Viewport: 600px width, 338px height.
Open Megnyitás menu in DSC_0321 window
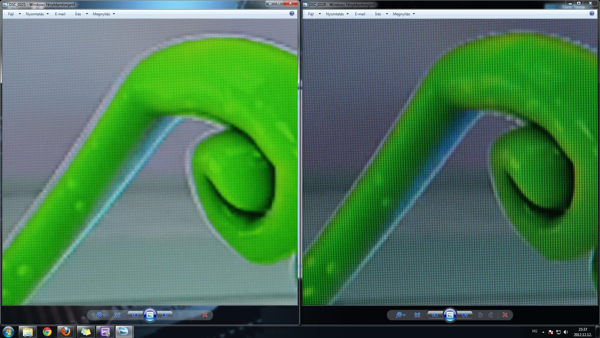click(104, 14)
